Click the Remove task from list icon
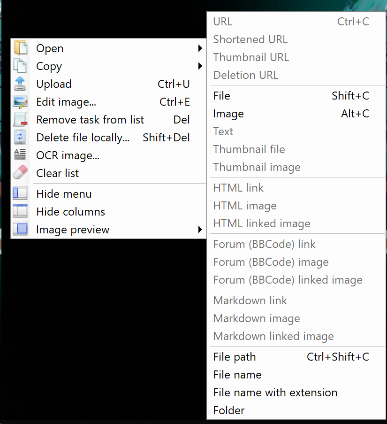 tap(20, 120)
